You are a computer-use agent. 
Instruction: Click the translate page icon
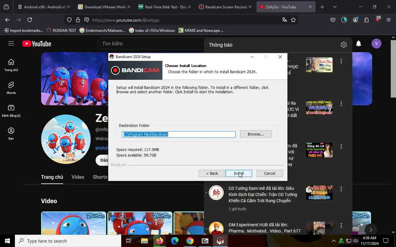point(285,20)
